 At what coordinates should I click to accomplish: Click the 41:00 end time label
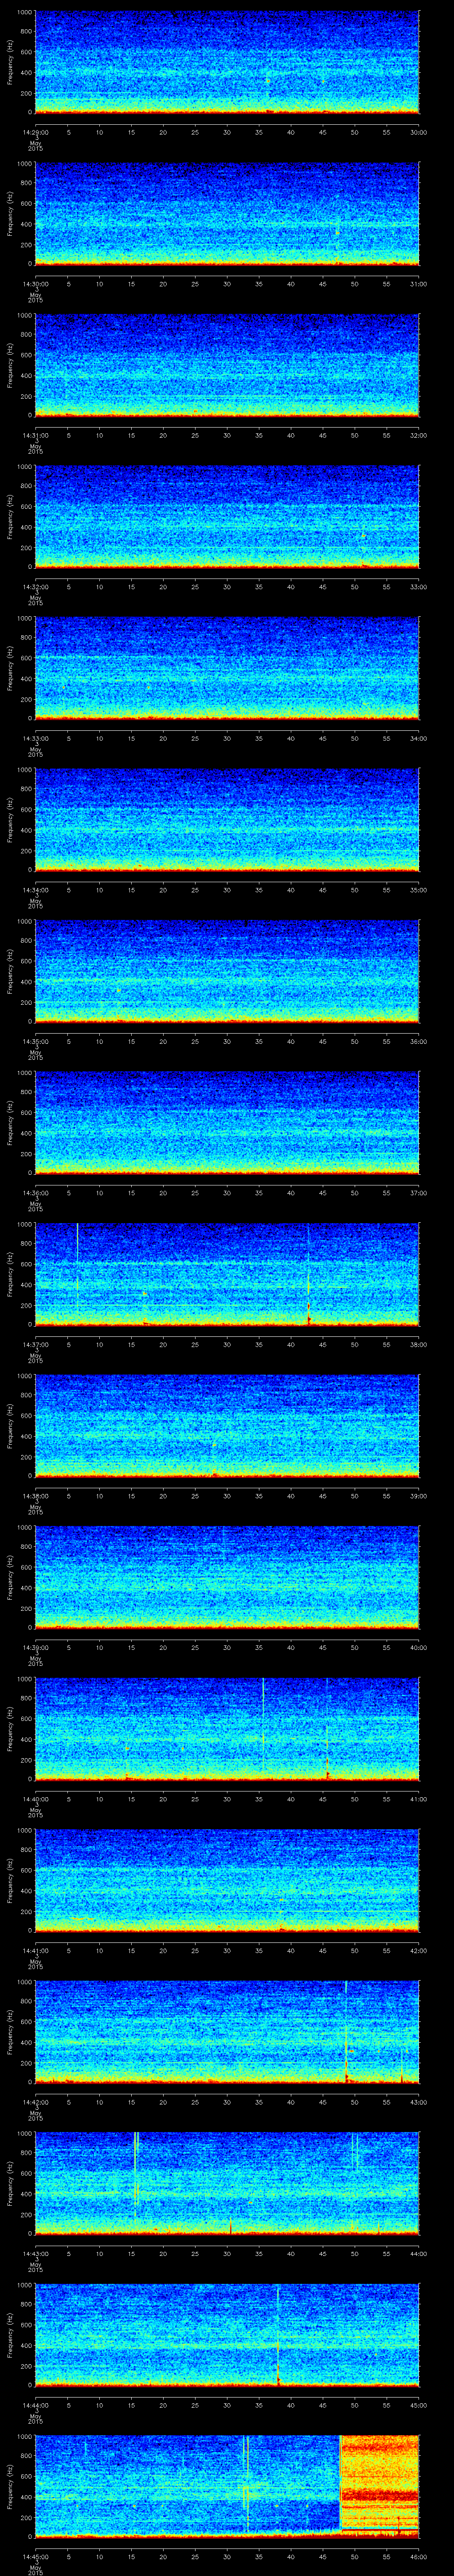[419, 1799]
